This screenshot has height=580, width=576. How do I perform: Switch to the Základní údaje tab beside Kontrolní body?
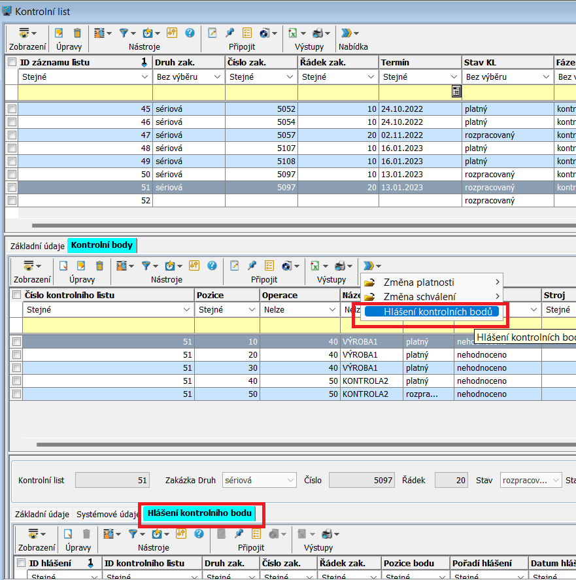pyautogui.click(x=36, y=246)
